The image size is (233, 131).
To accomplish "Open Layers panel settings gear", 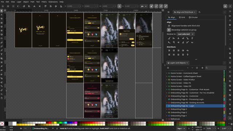I will [202, 68].
